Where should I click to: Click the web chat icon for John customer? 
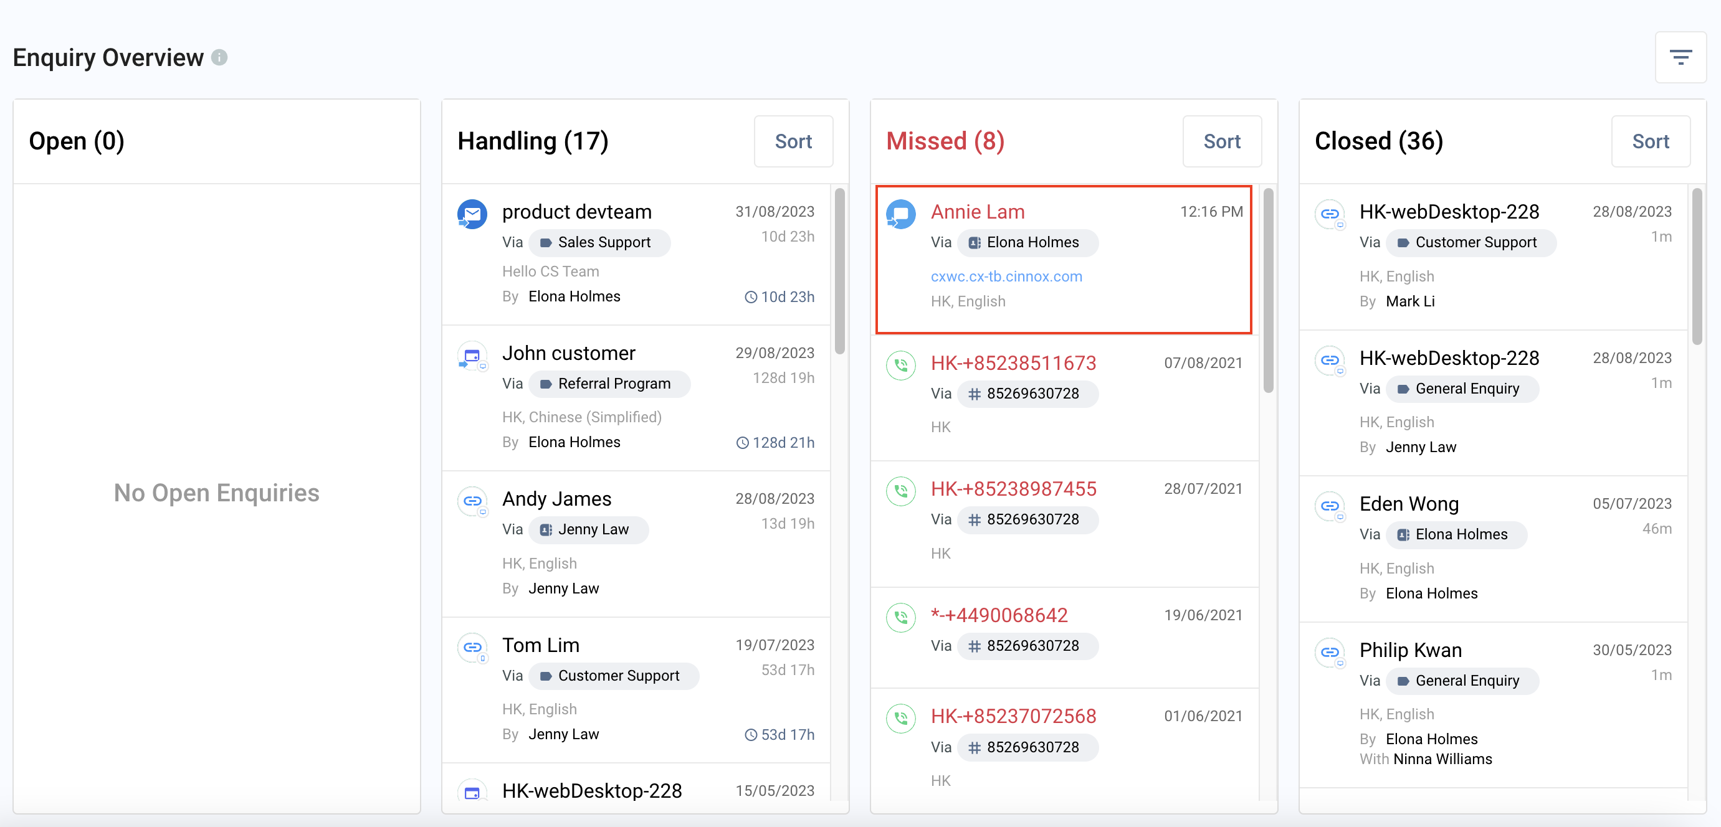(x=472, y=356)
